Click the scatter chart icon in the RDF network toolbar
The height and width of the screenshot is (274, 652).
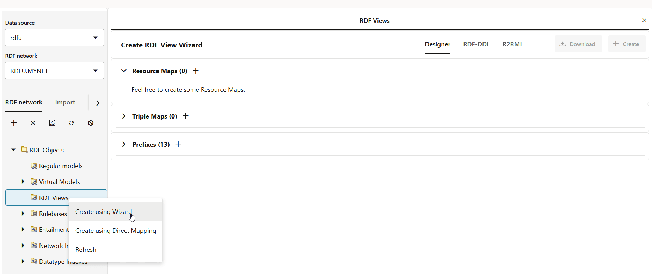tap(52, 123)
